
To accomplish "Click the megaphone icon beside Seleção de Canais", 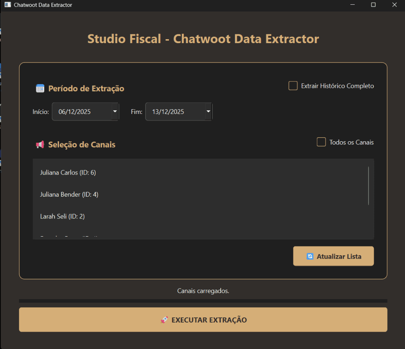I will tap(40, 144).
